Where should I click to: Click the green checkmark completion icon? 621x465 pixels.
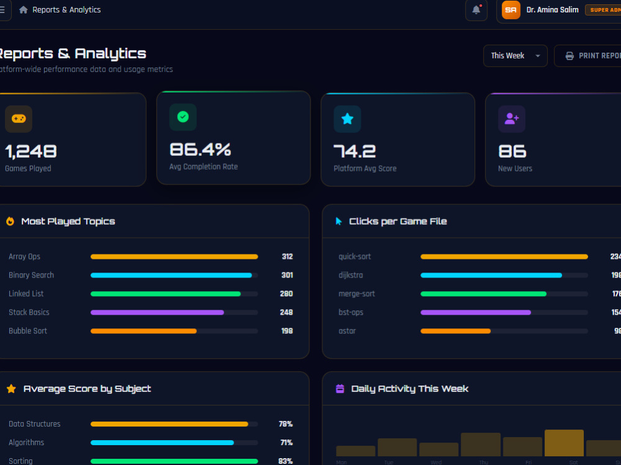[x=183, y=117]
